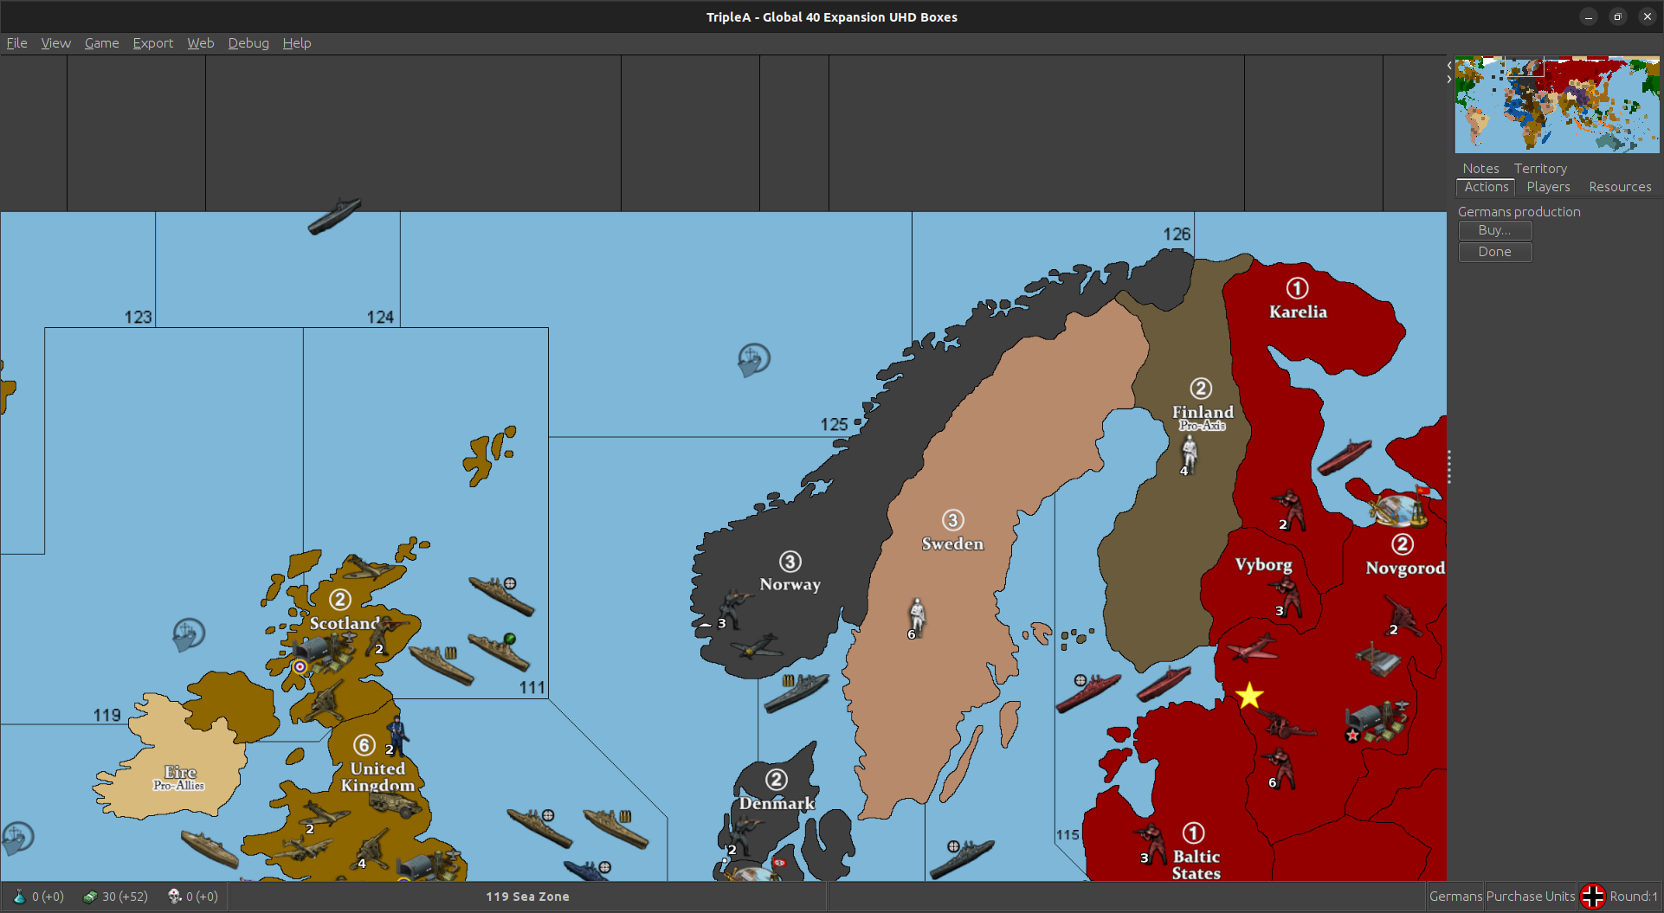Open the Help menu

[x=296, y=43]
